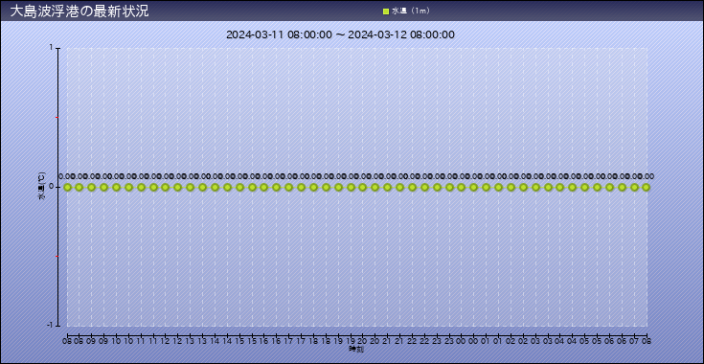Image resolution: width=704 pixels, height=364 pixels.
Task: Click the green 水温 legend color square
Action: pyautogui.click(x=386, y=11)
